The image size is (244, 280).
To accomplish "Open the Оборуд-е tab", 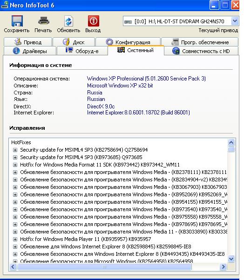I will 82,51.
